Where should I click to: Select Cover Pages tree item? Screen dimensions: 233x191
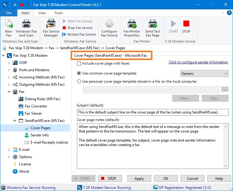pyautogui.click(x=40, y=128)
